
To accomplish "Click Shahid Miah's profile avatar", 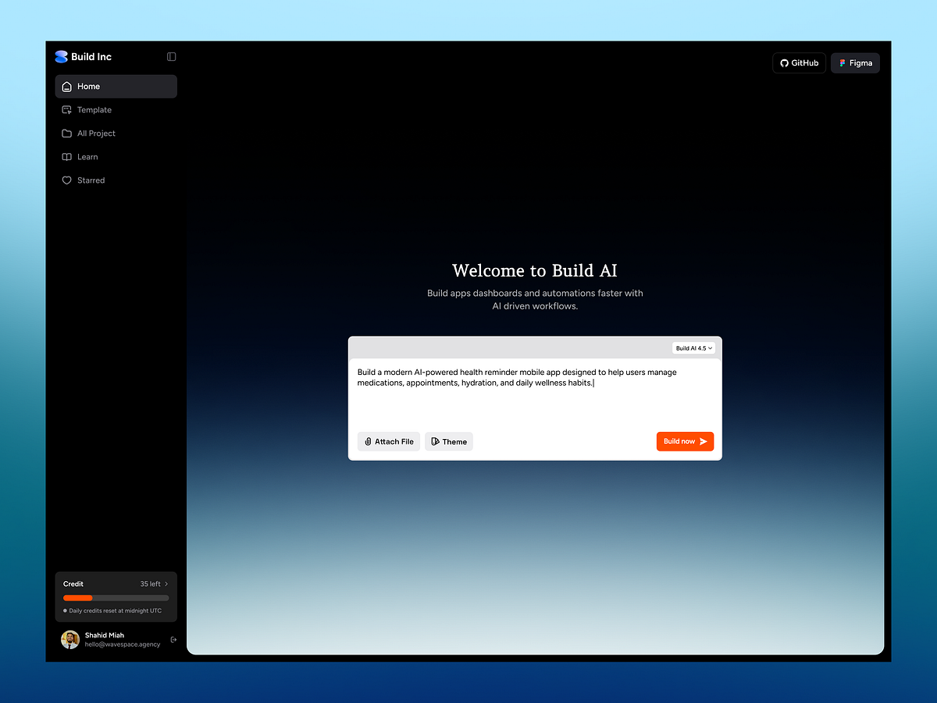I will pos(69,639).
